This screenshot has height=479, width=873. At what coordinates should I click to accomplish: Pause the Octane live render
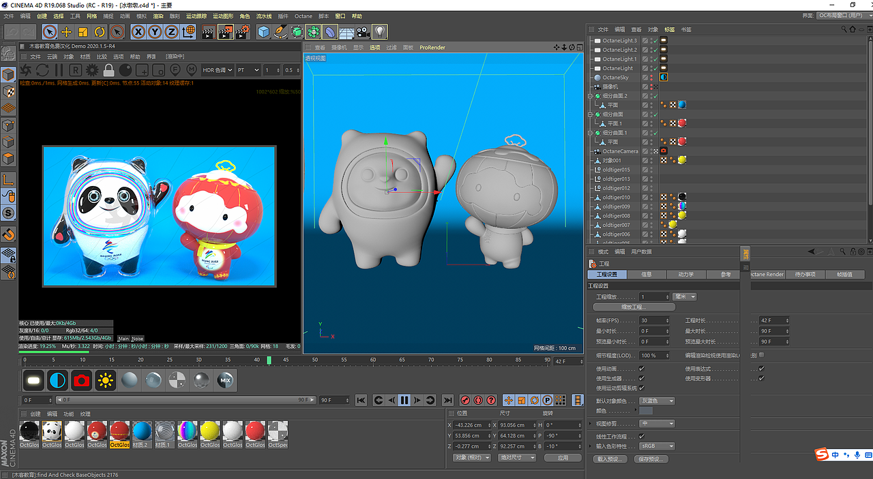[59, 69]
